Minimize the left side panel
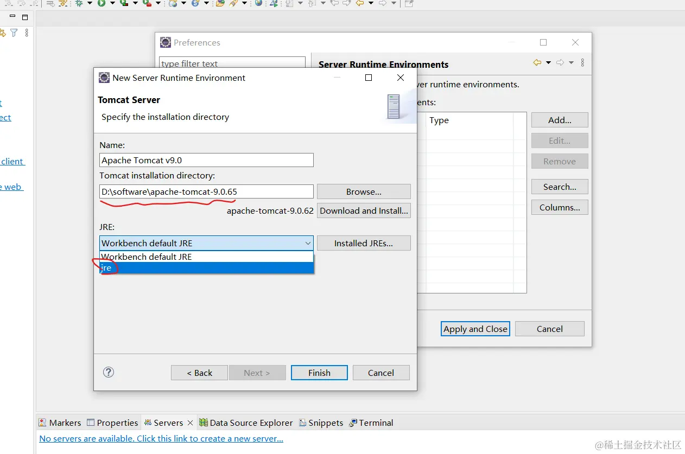 coord(13,17)
